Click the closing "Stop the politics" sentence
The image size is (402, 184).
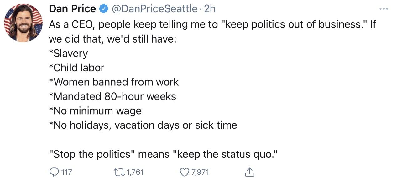[x=164, y=154]
